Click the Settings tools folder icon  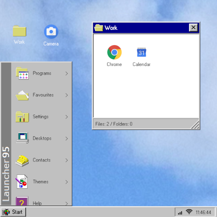(x=22, y=117)
